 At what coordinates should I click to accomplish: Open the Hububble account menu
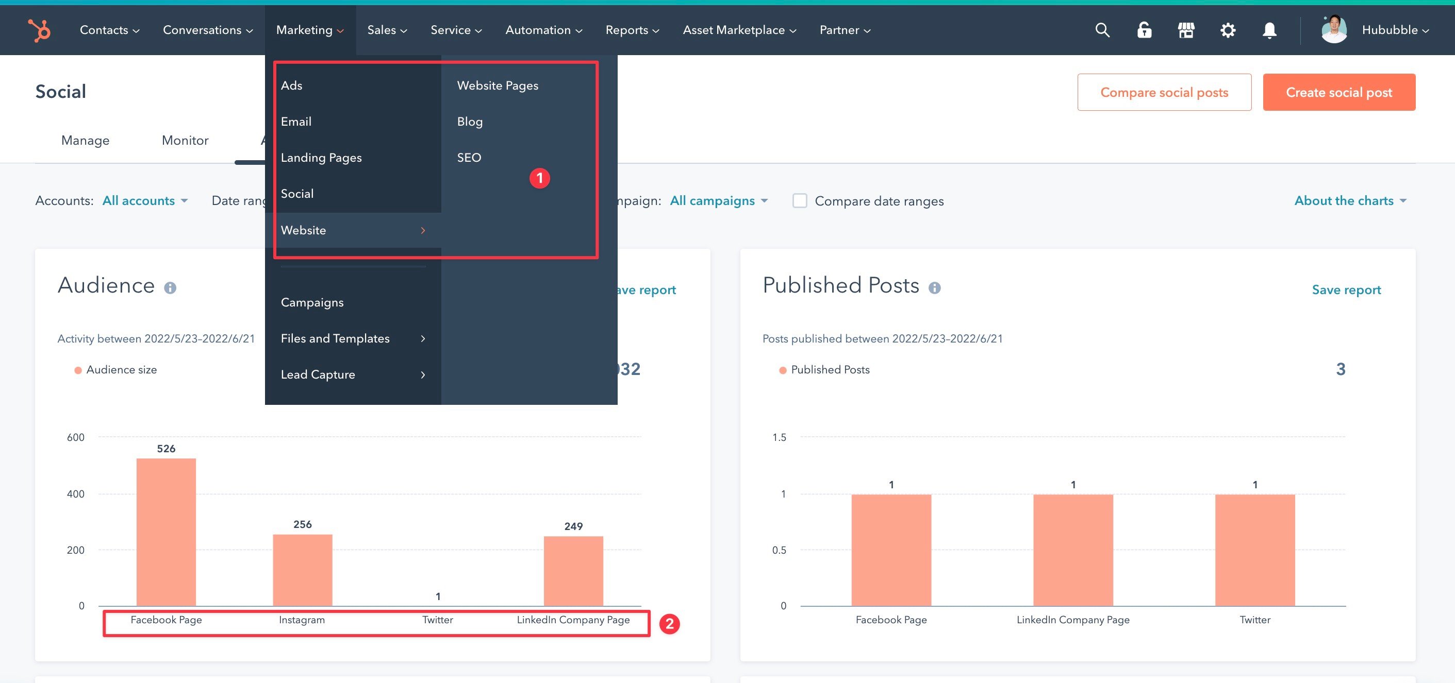(1395, 30)
